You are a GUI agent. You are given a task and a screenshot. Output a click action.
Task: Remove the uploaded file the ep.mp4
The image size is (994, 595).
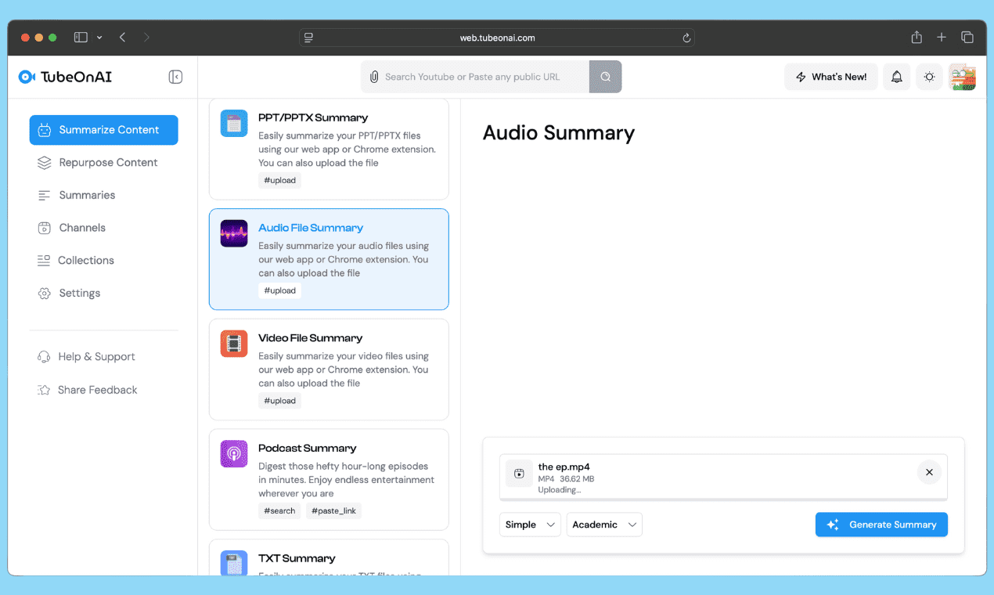[x=929, y=472]
